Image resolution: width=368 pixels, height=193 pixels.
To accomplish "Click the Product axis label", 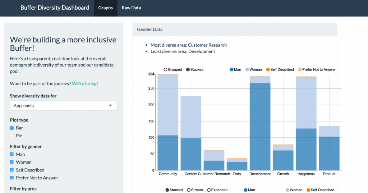I will pos(329,174).
